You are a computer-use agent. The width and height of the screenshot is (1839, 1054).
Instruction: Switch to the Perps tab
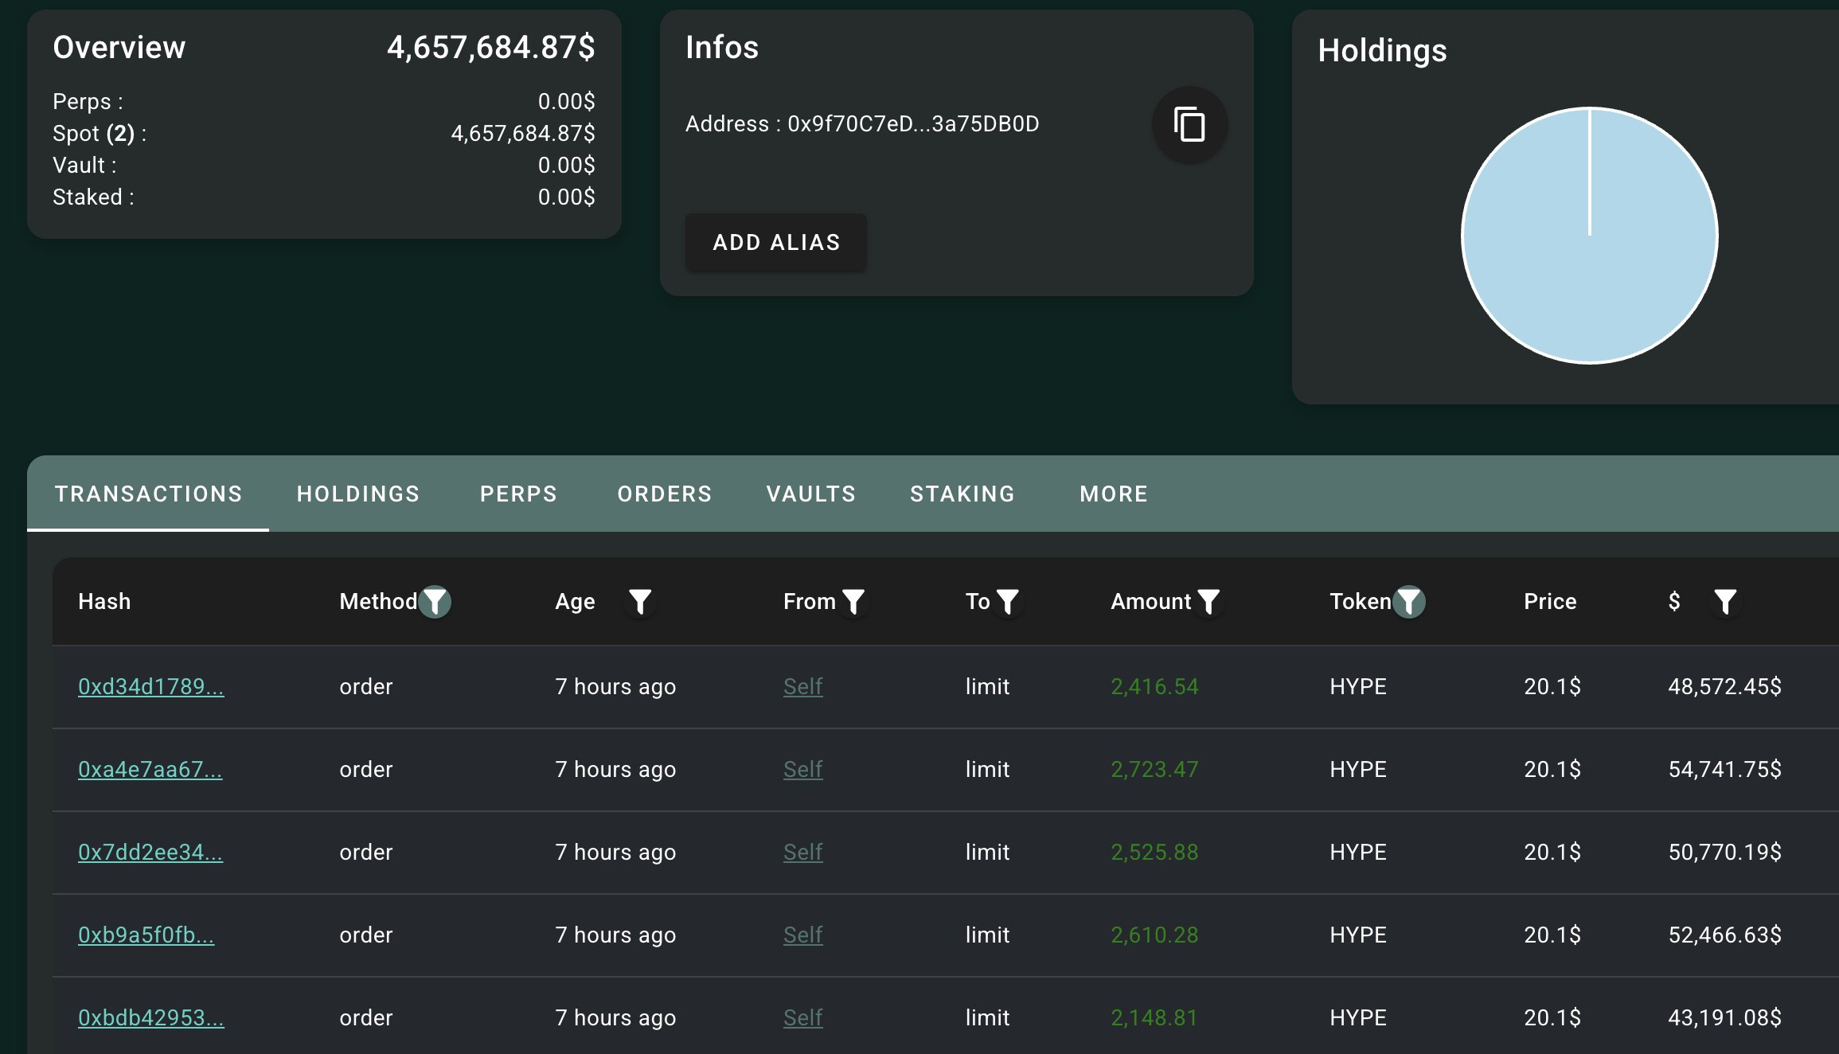coord(518,494)
